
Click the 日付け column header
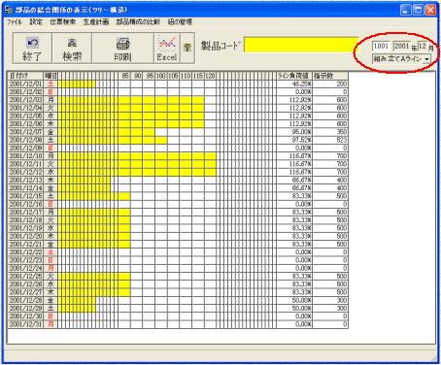(x=25, y=76)
